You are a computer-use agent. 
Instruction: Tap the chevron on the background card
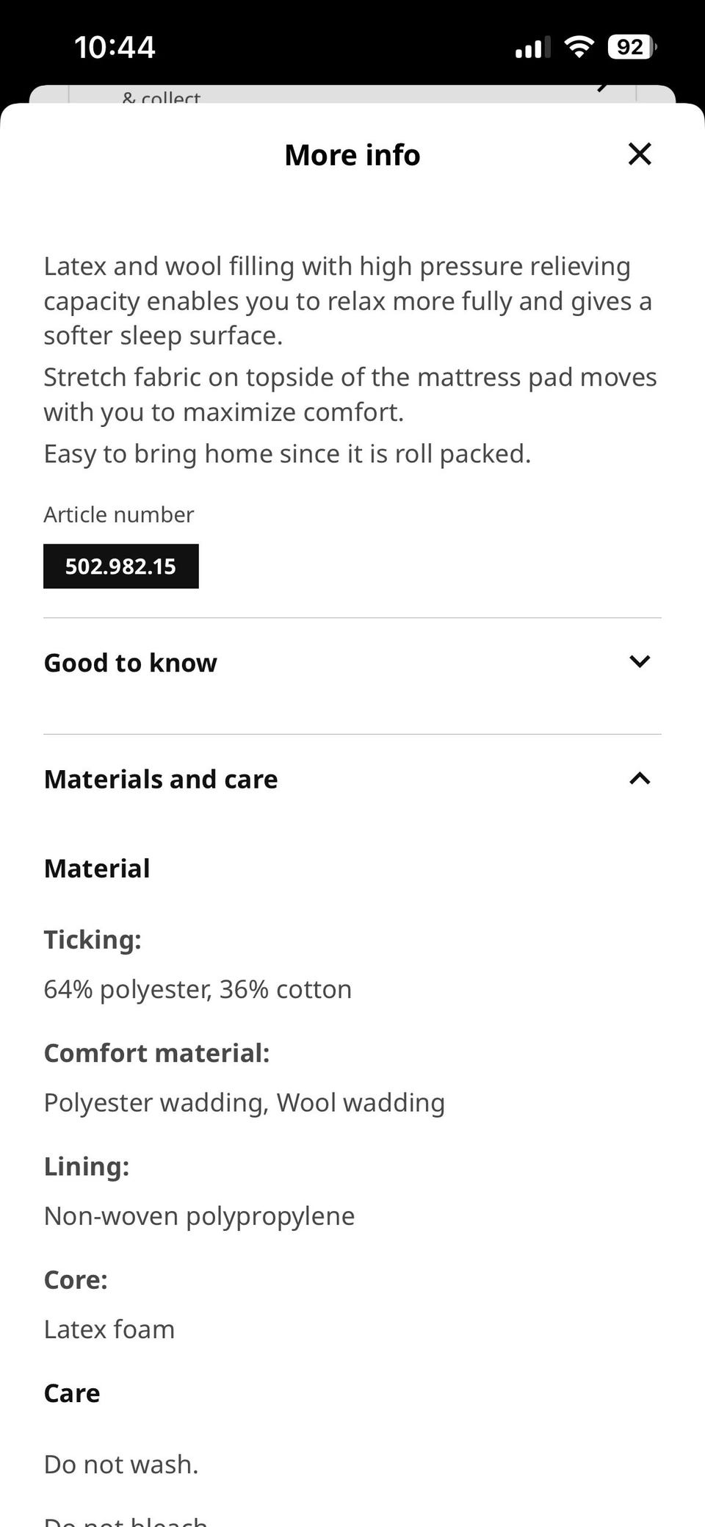point(604,88)
